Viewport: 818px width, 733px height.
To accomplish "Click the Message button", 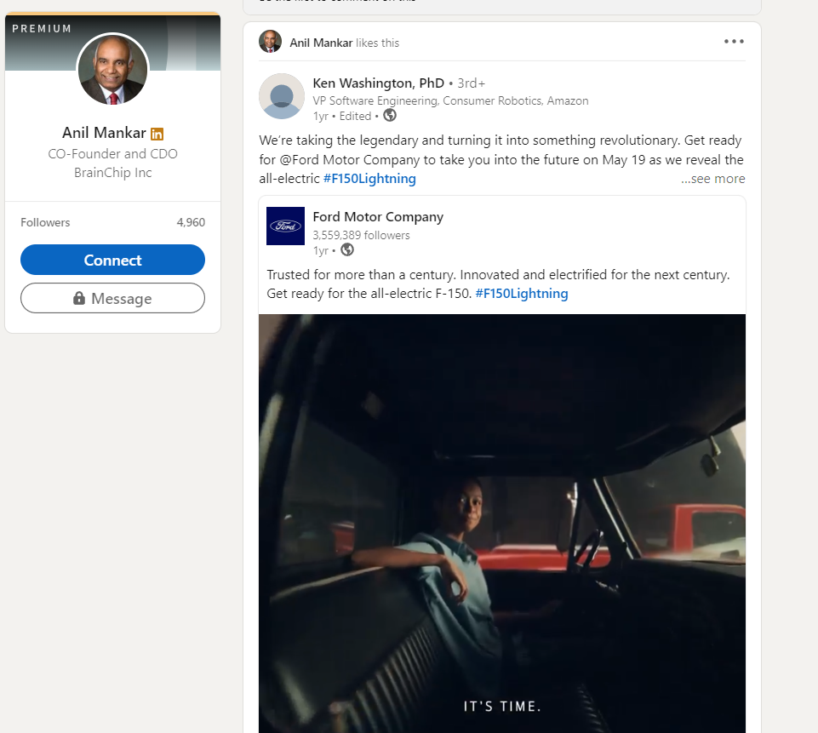I will [112, 298].
